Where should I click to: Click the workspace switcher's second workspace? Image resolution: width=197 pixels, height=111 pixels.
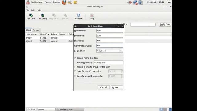tap(165, 109)
